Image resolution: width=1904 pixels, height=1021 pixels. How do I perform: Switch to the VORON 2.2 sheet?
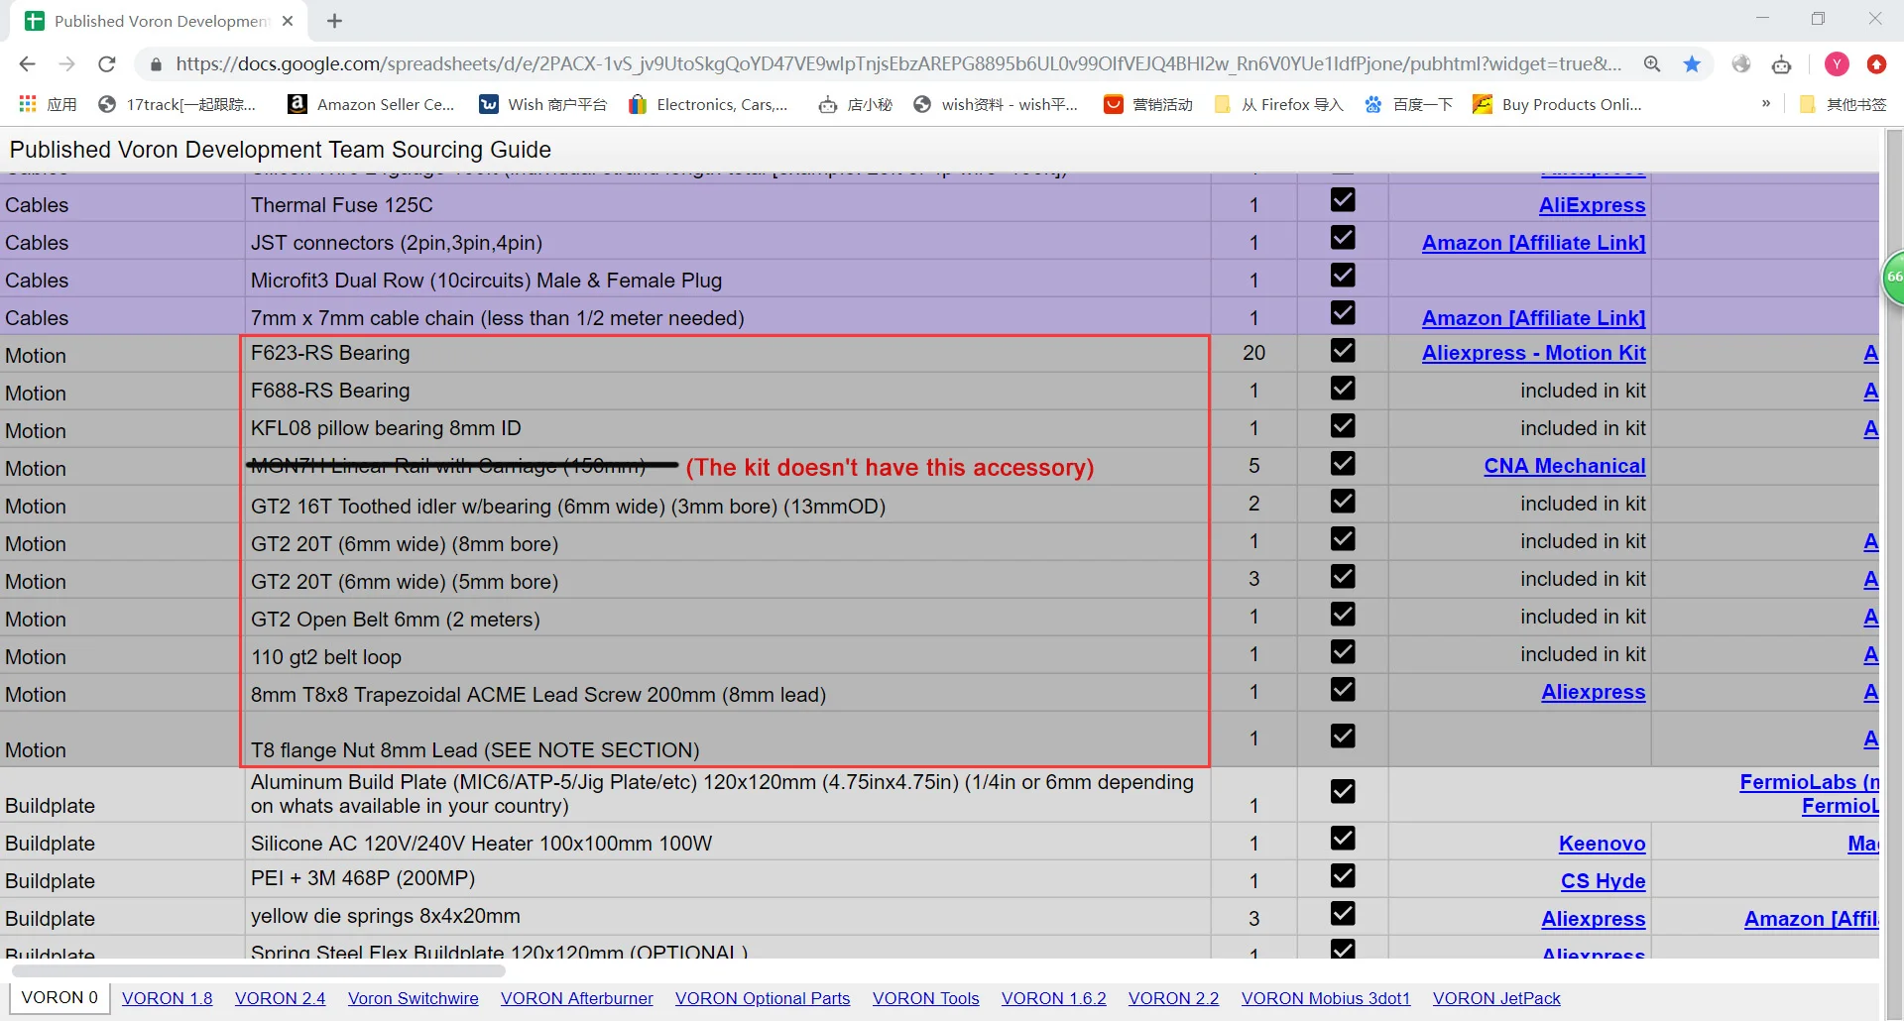1173,998
